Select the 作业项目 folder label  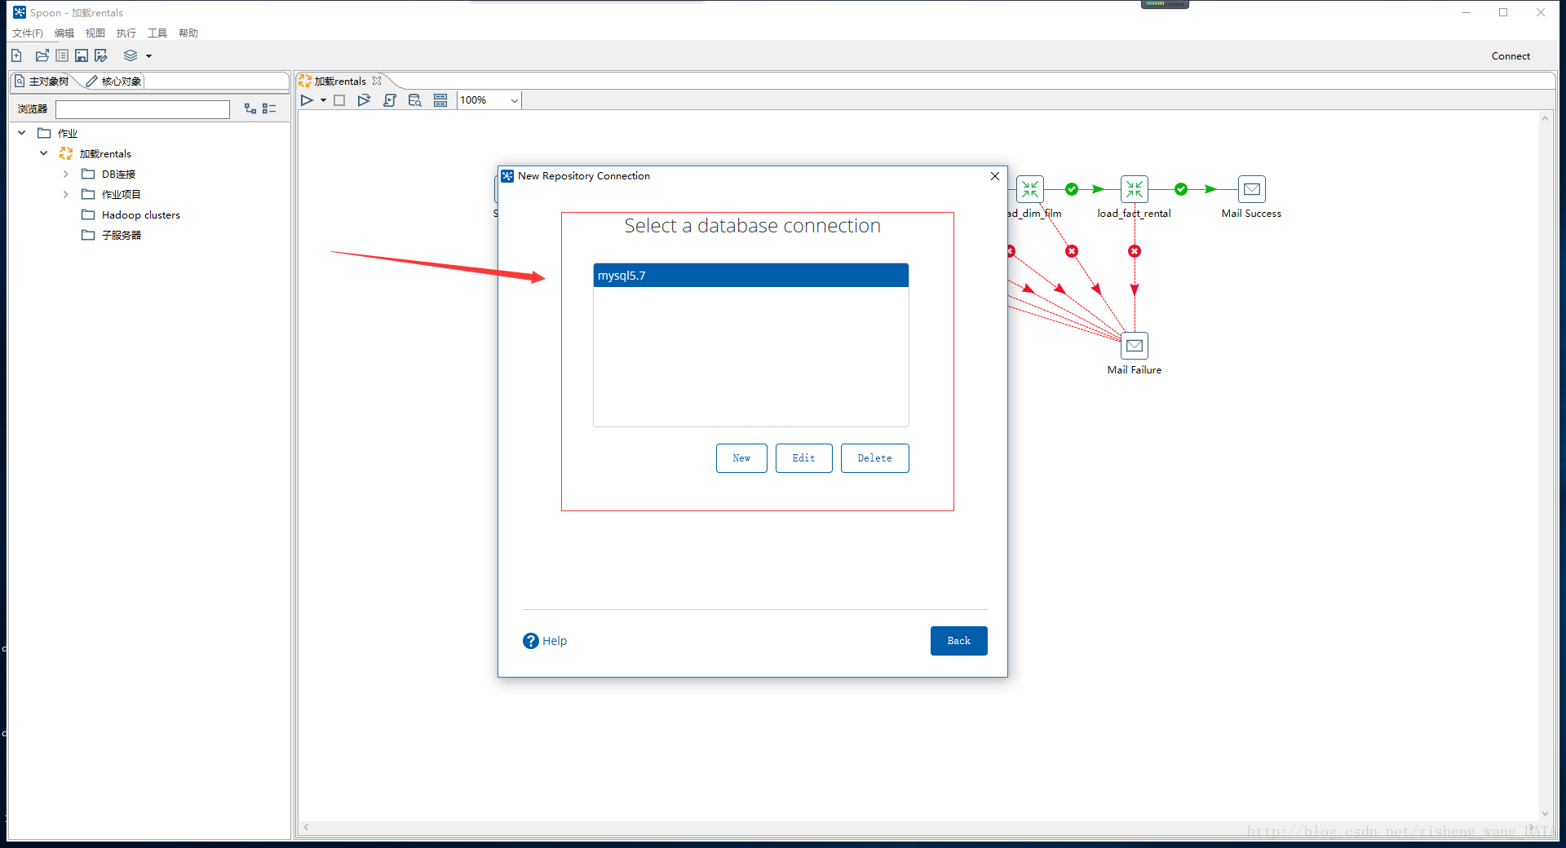click(x=121, y=194)
